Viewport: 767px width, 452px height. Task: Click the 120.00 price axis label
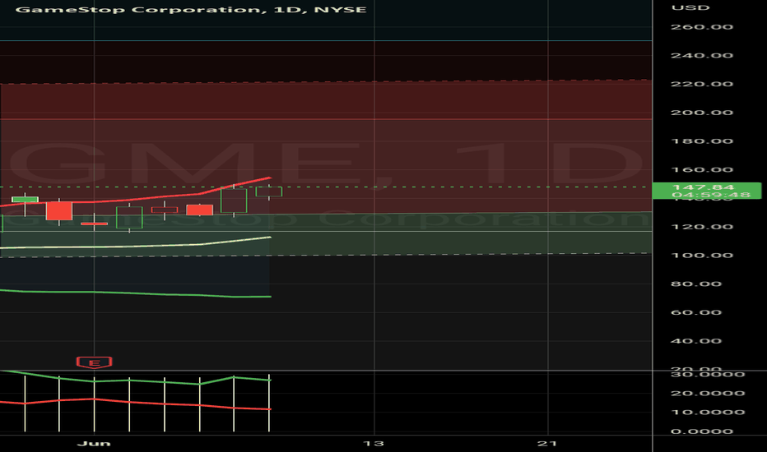[x=701, y=227]
